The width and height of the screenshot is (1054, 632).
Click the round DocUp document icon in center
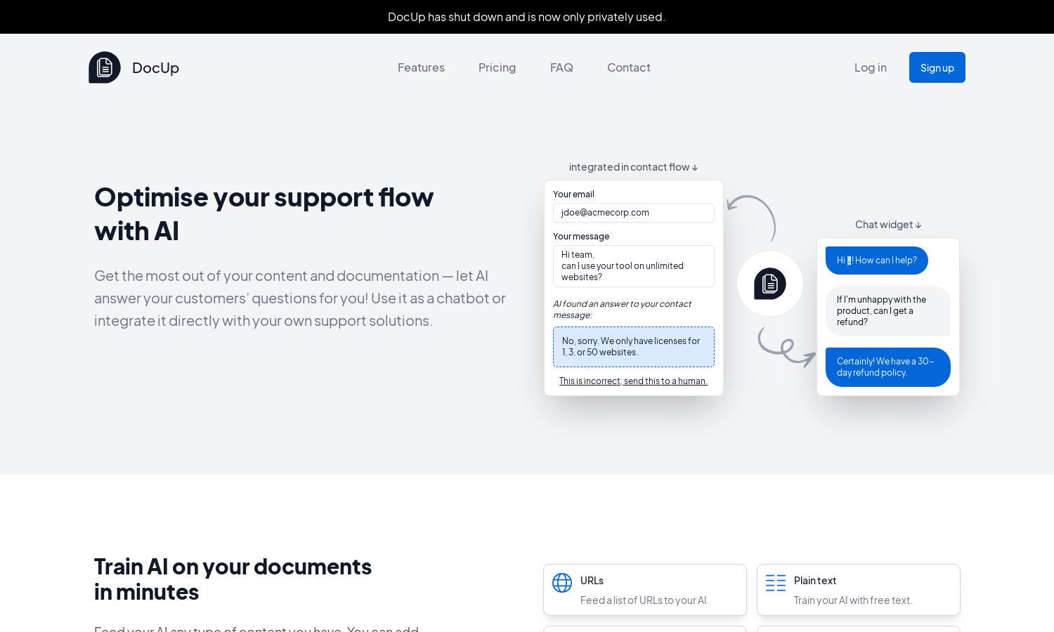point(770,284)
